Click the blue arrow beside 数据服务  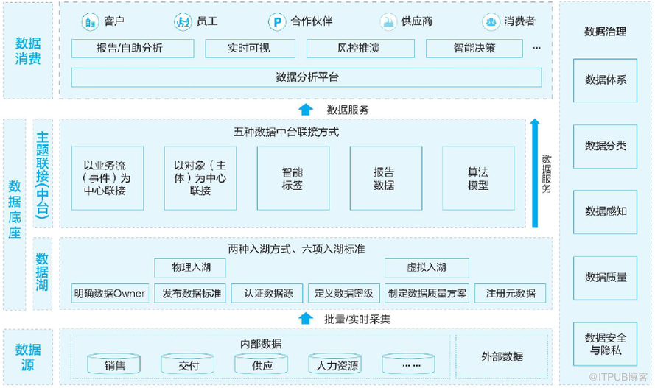click(306, 110)
